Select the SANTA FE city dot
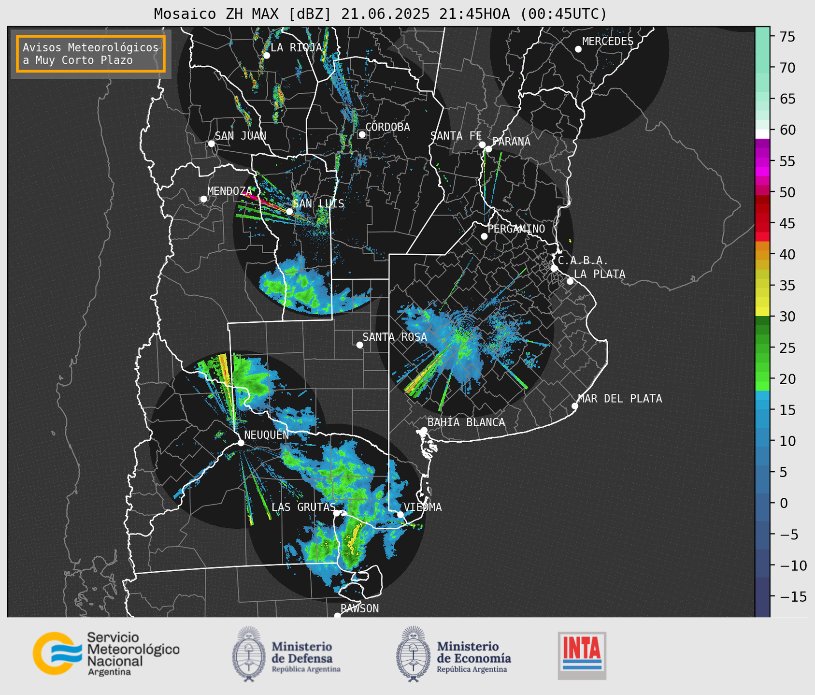The image size is (815, 695). [482, 145]
